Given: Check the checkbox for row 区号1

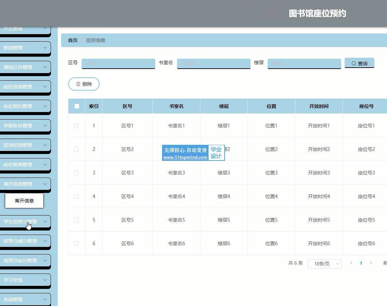Looking at the screenshot, I should pos(76,126).
